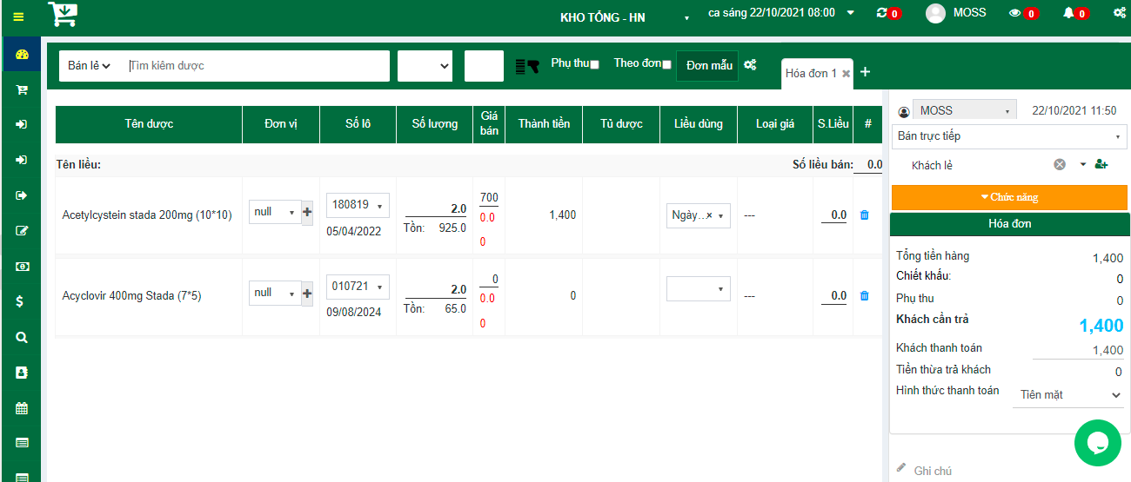This screenshot has width=1131, height=482.
Task: Open the notifications bell icon
Action: coord(1068,13)
